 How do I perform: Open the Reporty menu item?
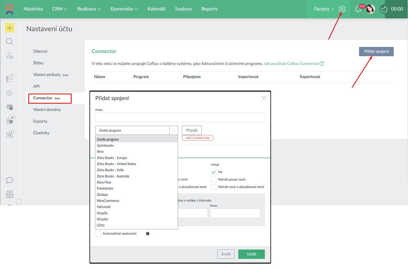coord(209,9)
